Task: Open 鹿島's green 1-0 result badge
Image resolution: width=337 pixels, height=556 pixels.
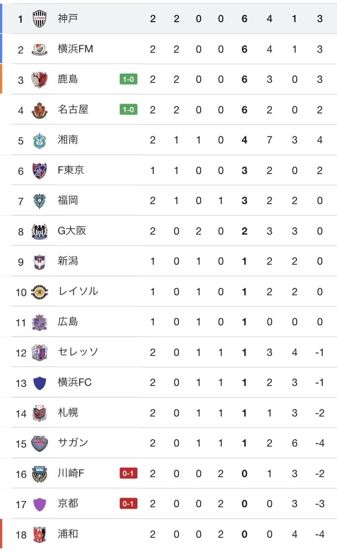Action: (x=128, y=79)
